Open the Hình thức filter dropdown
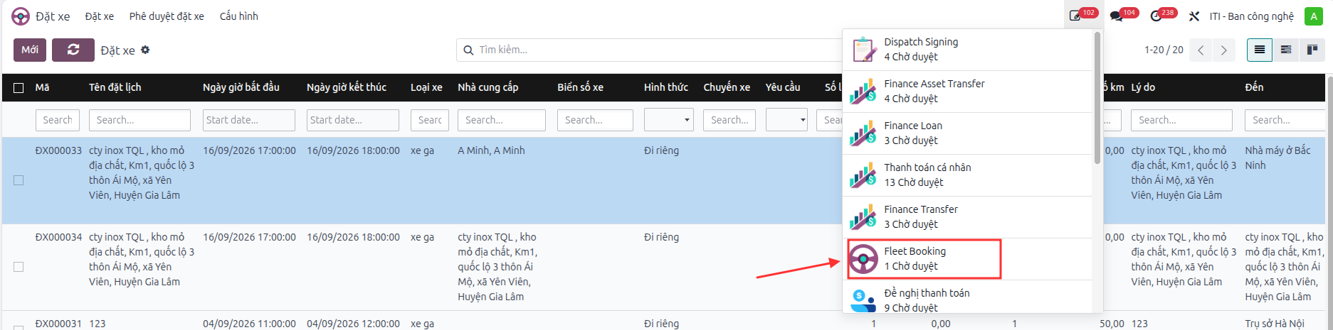1333x330 pixels. point(668,120)
